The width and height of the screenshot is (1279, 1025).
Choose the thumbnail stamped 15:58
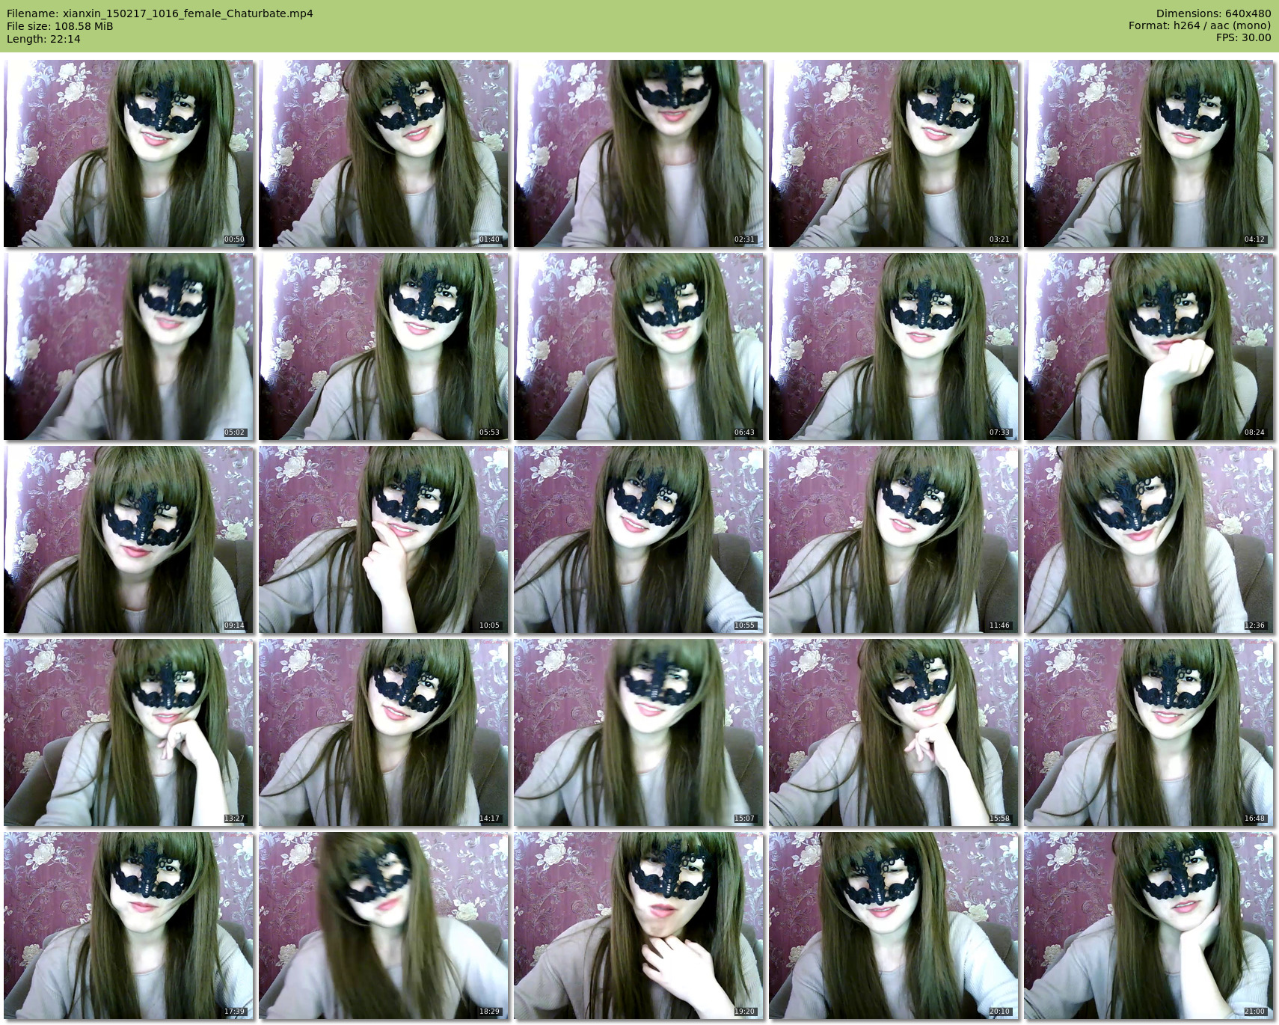(894, 732)
